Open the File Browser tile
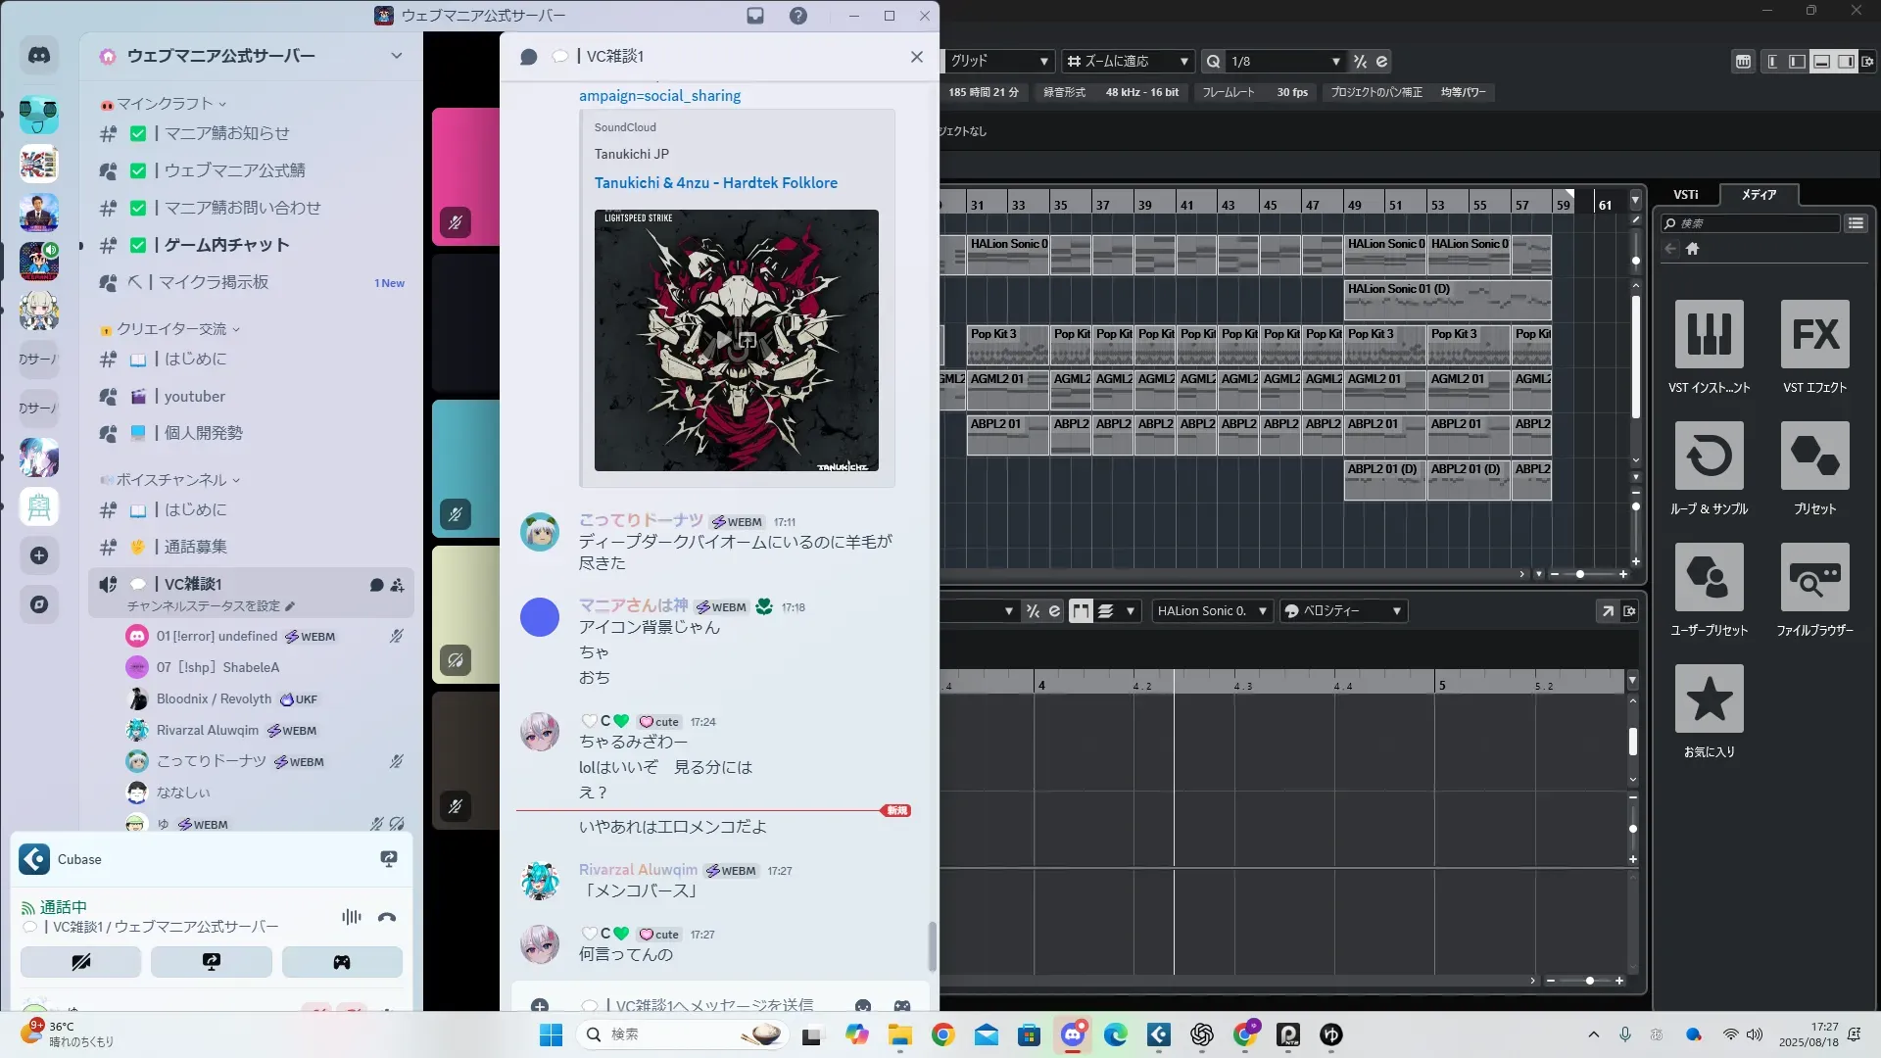 (1814, 578)
